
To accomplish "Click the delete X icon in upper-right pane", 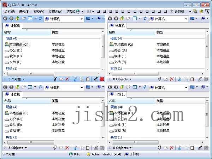I will tap(172, 79).
